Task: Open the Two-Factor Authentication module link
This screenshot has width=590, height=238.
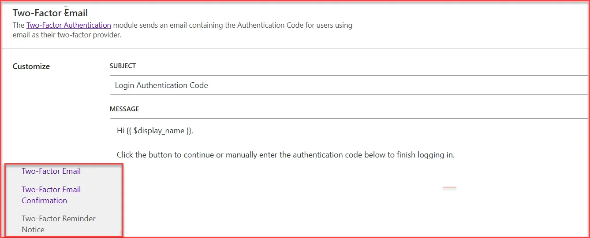Action: (68, 25)
